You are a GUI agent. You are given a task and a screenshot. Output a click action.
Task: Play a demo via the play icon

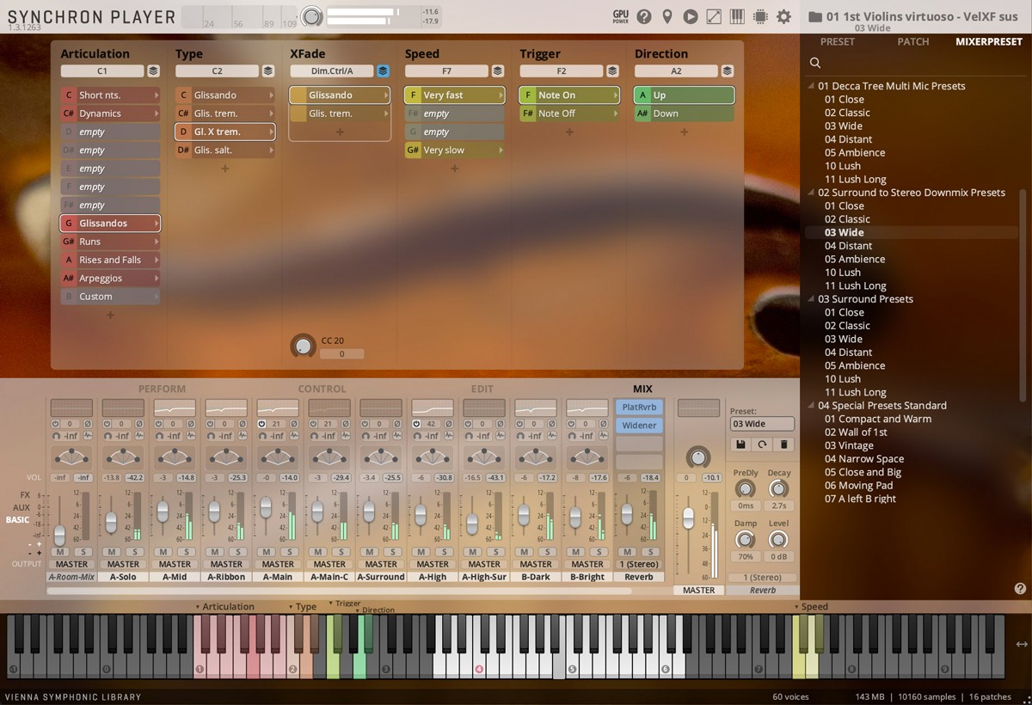(691, 15)
